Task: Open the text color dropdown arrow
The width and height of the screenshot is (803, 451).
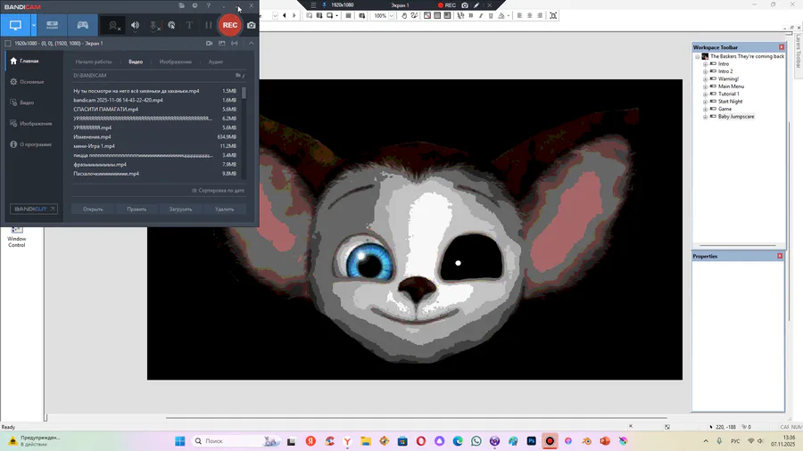Action: tap(508, 16)
